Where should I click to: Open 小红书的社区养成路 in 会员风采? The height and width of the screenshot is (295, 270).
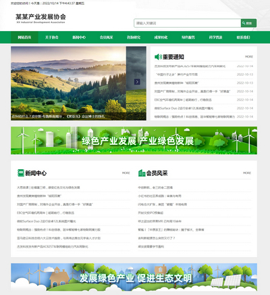pyautogui.click(x=160, y=196)
